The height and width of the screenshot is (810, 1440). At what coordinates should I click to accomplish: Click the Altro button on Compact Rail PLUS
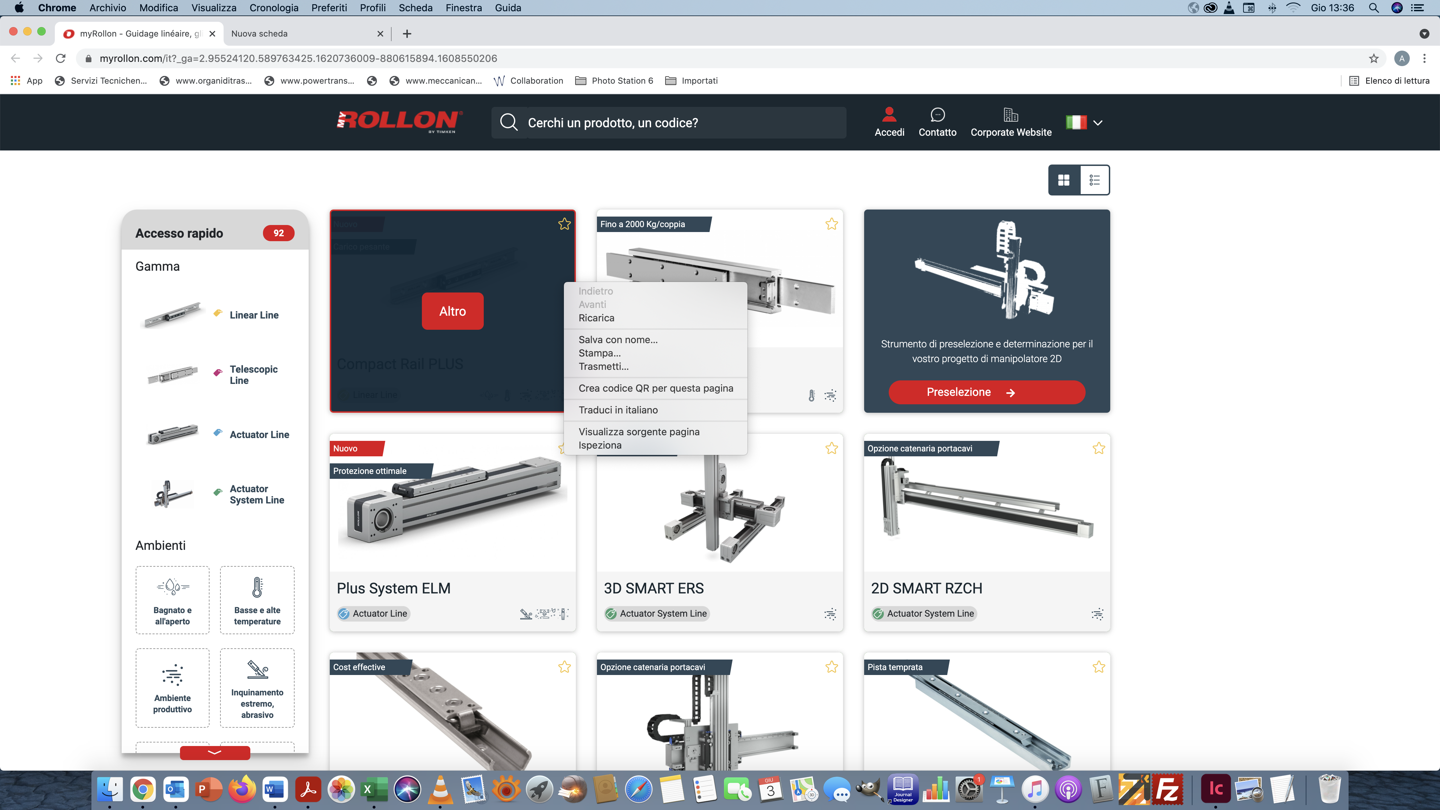452,311
